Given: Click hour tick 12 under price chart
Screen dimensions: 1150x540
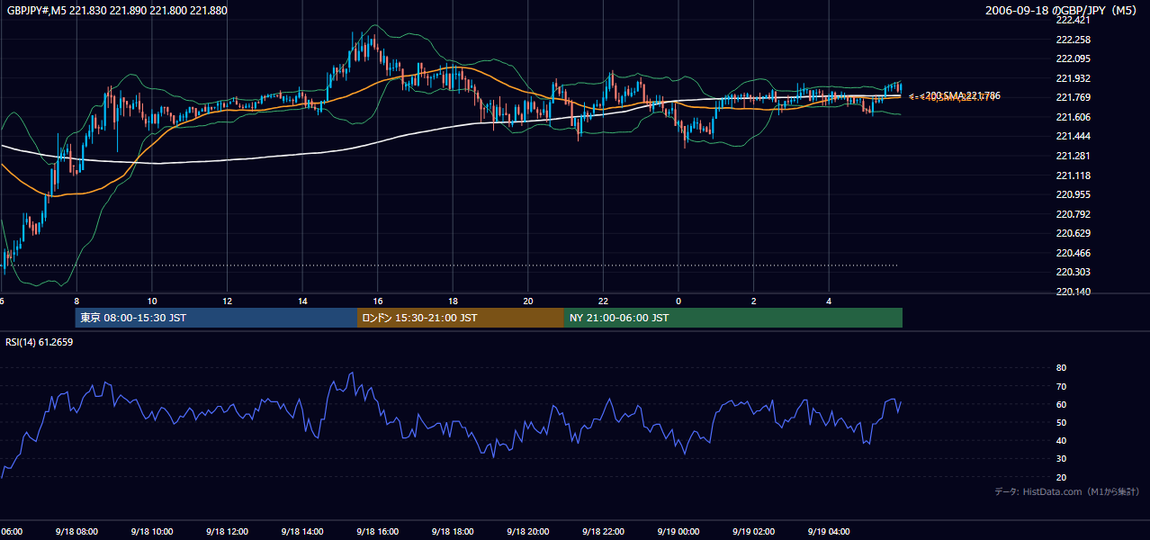Looking at the screenshot, I should [228, 301].
